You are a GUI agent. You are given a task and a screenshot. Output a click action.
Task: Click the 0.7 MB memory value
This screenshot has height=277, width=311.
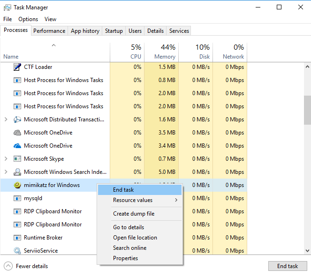(167, 159)
